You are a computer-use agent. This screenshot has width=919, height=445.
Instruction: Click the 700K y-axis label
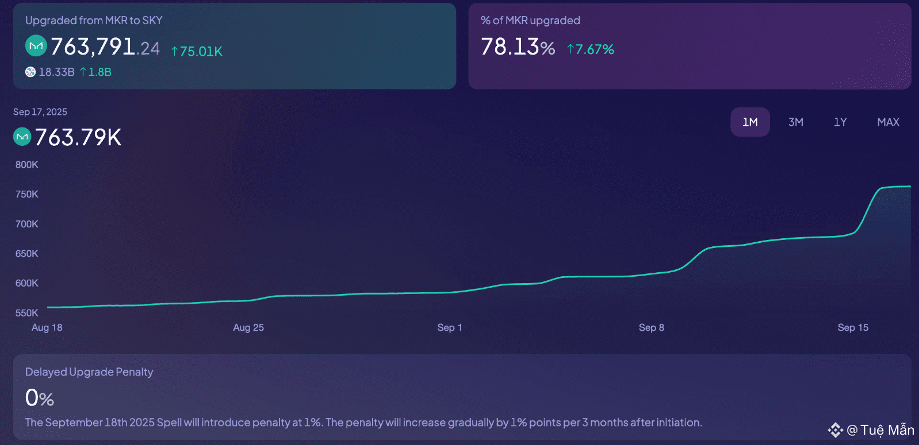27,224
